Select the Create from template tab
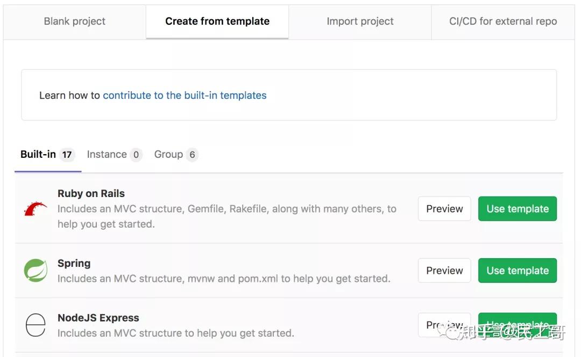The height and width of the screenshot is (357, 581). (217, 21)
